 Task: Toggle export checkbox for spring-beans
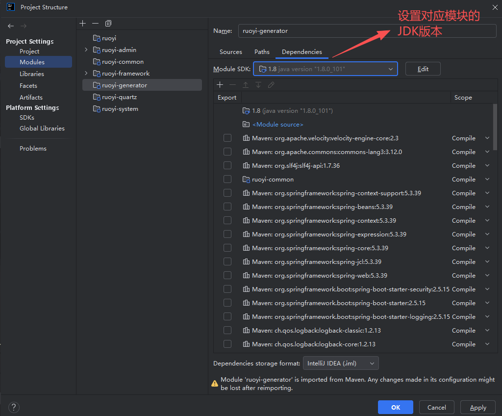click(x=227, y=207)
